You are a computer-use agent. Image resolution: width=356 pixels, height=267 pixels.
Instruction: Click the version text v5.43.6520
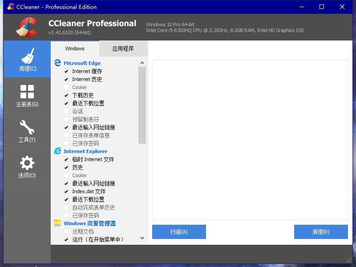69,32
